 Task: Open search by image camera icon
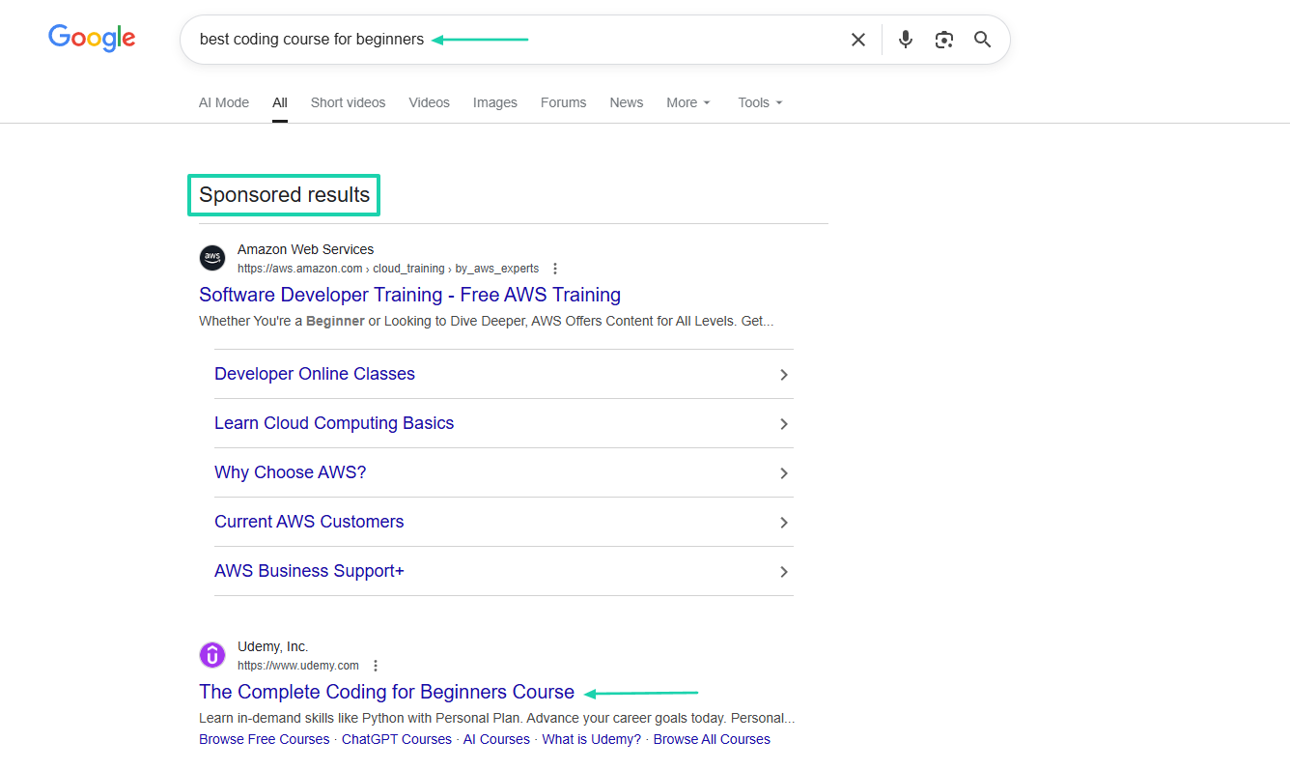[x=944, y=40]
